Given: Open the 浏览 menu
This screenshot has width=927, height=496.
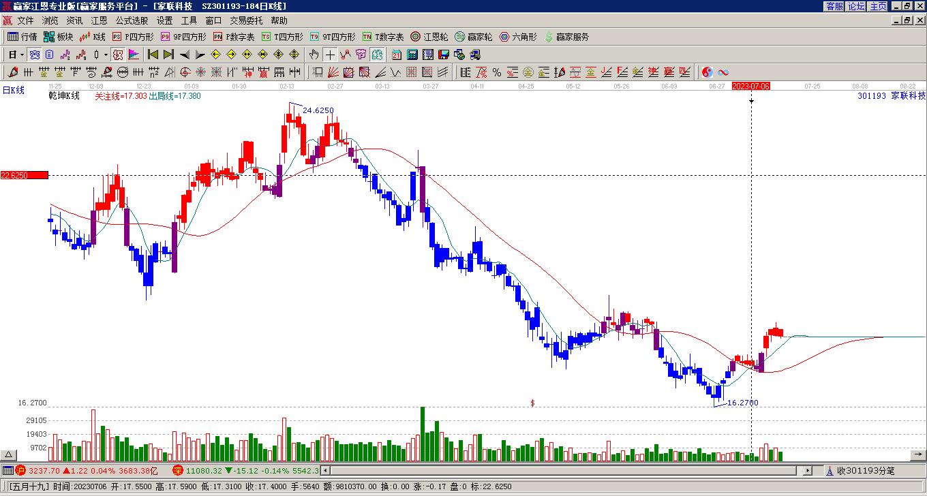Looking at the screenshot, I should click(x=50, y=21).
